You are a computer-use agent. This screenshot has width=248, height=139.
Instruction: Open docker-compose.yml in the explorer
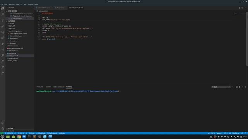point(16,48)
